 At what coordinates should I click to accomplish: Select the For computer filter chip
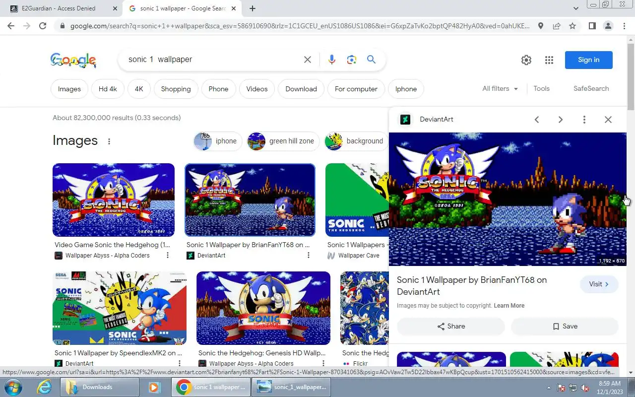[x=356, y=89]
